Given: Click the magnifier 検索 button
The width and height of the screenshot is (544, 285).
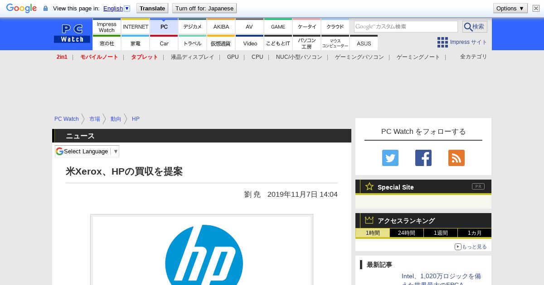Looking at the screenshot, I should click(475, 27).
